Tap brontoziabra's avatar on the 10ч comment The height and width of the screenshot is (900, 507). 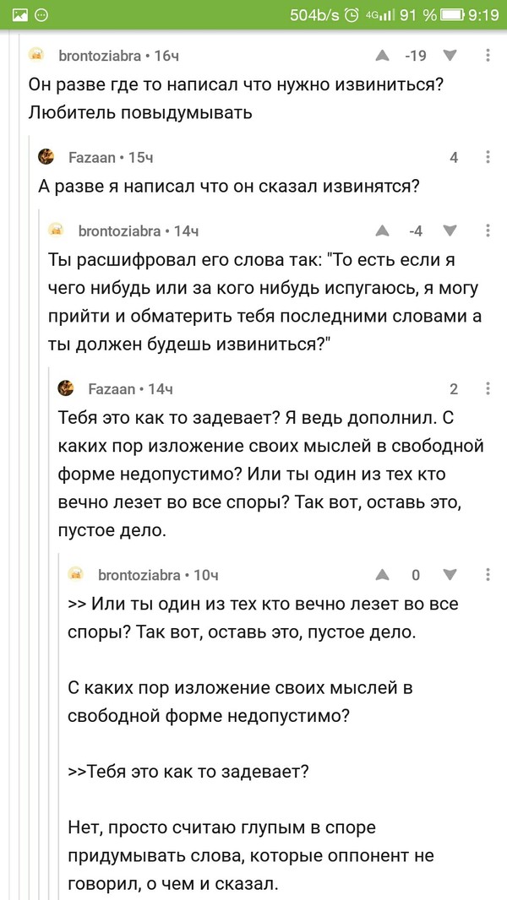point(76,575)
